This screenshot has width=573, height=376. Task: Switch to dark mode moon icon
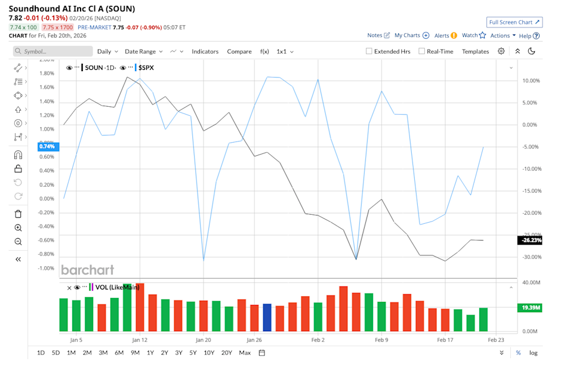531,51
